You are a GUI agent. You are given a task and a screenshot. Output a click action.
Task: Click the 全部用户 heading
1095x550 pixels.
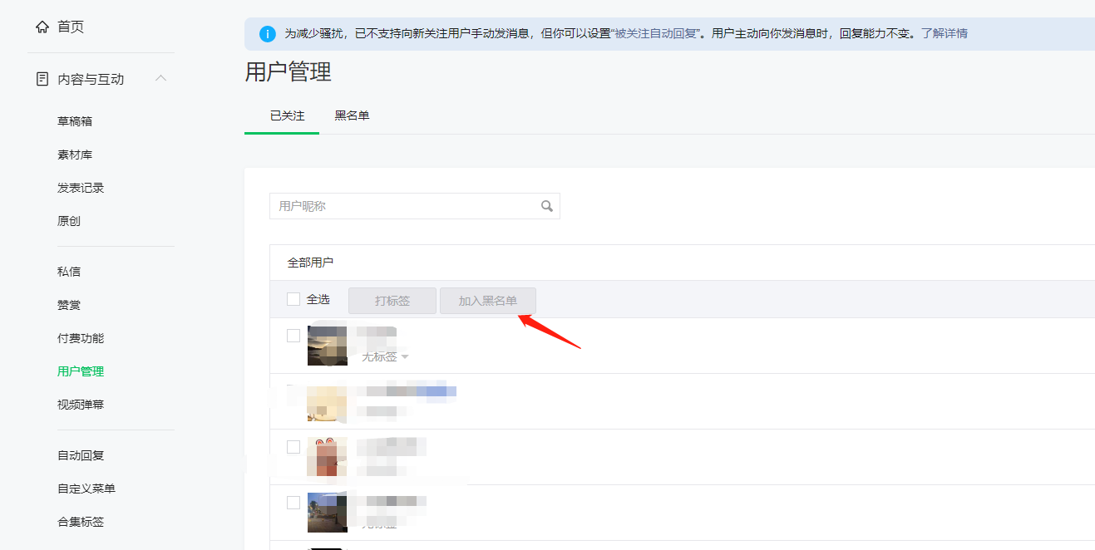[x=310, y=263]
